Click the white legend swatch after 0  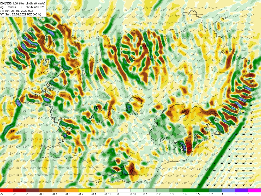tap(124, 190)
